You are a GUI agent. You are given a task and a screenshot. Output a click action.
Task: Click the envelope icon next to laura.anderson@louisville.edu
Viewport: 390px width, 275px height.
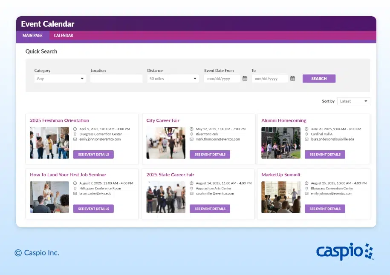(x=306, y=139)
